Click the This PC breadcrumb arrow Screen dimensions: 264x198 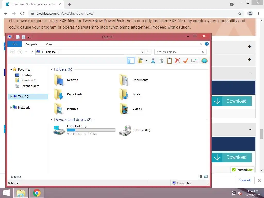[x=59, y=52]
